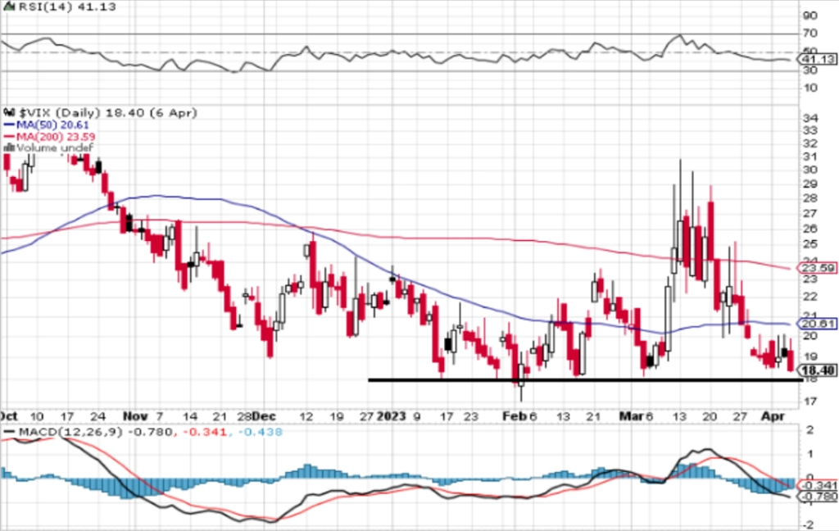Click the small icon before the $VIX title
Viewport: 839px width, 531px height.
click(9, 111)
